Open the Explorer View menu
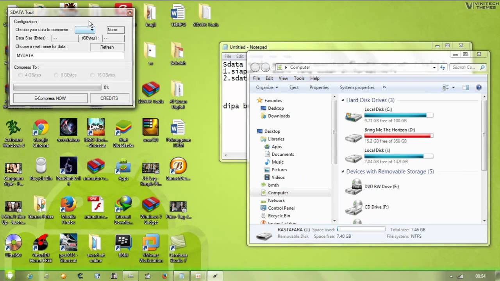Screen dimensions: 500x281 click(283, 78)
